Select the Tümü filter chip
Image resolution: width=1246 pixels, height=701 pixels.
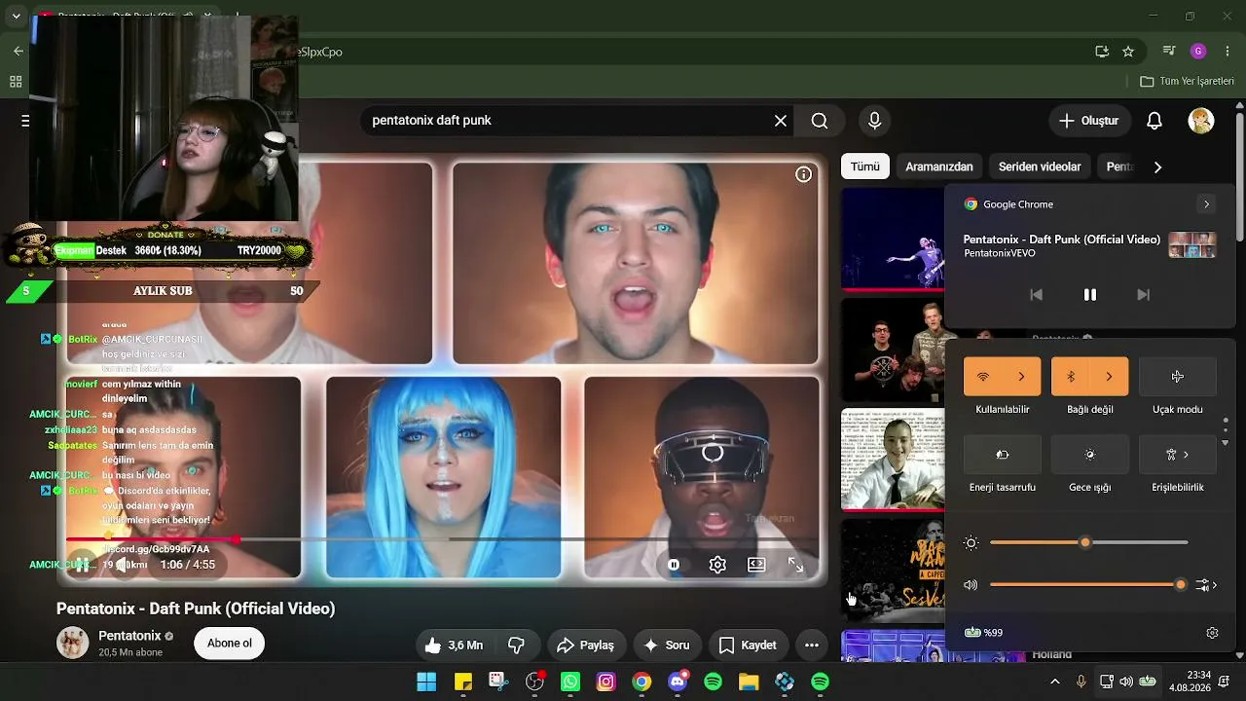click(865, 166)
